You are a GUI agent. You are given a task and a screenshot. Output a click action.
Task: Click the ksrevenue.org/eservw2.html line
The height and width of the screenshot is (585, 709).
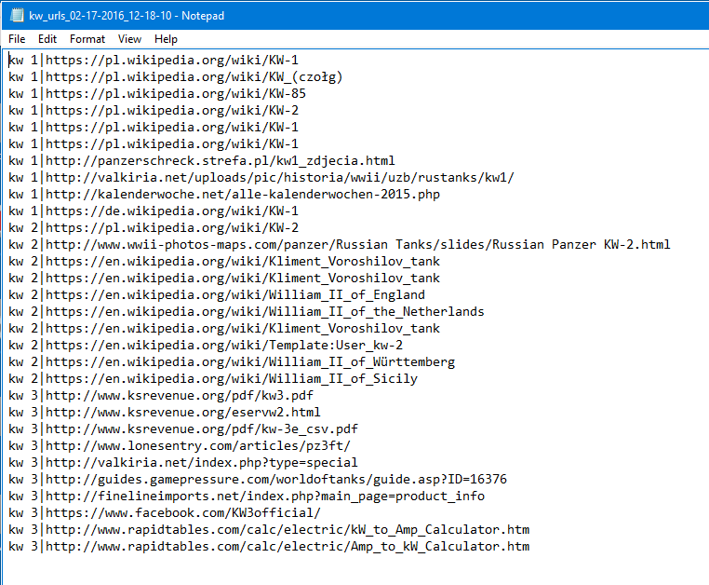[x=165, y=412]
